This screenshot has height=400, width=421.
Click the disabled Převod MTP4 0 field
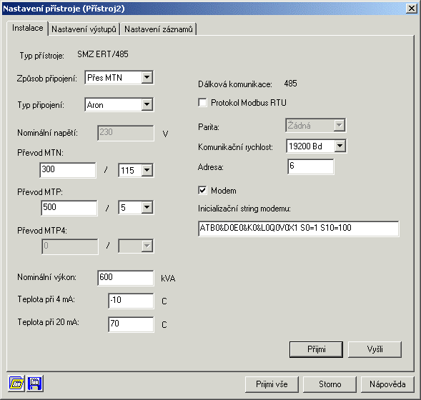(70, 246)
